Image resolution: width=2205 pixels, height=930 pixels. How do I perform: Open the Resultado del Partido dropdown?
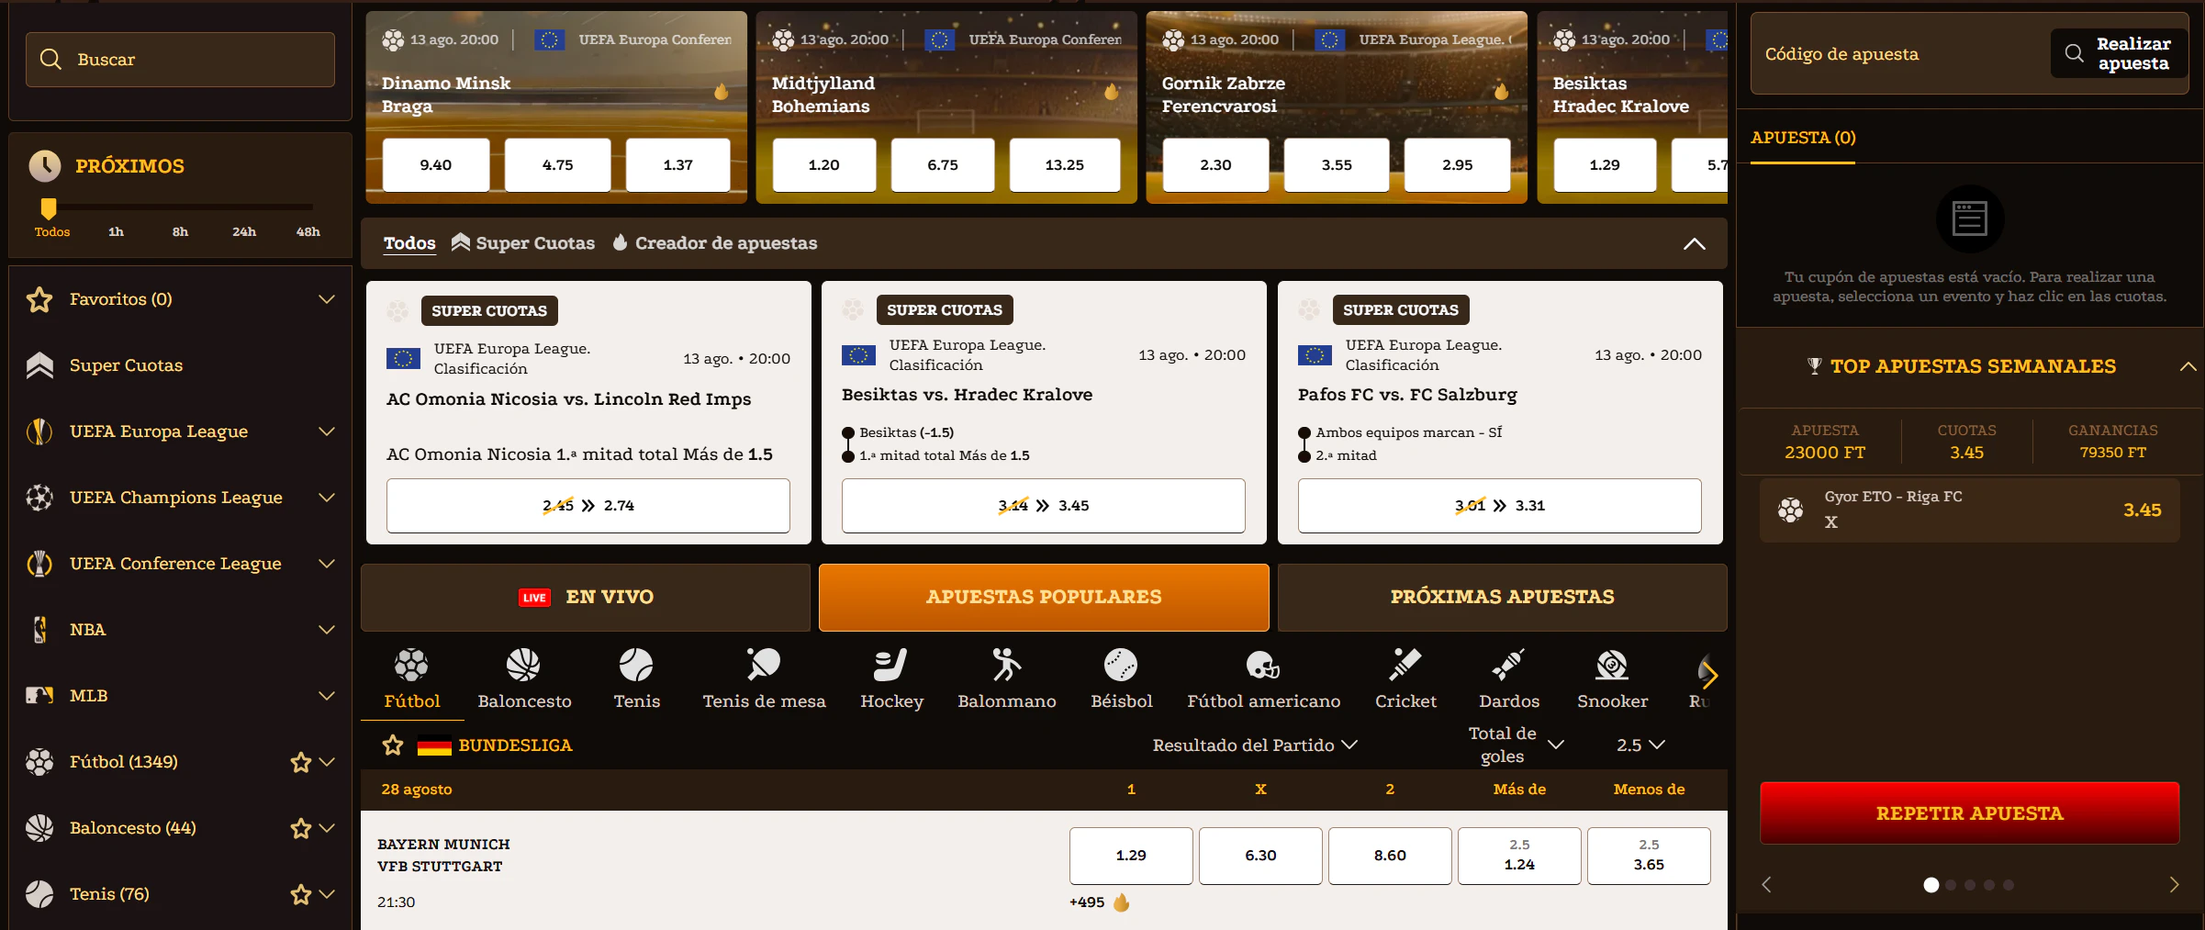click(x=1254, y=745)
